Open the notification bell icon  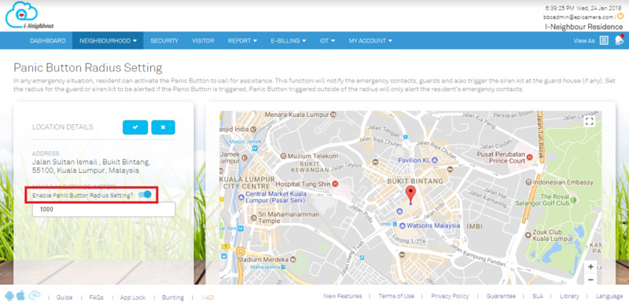[619, 40]
